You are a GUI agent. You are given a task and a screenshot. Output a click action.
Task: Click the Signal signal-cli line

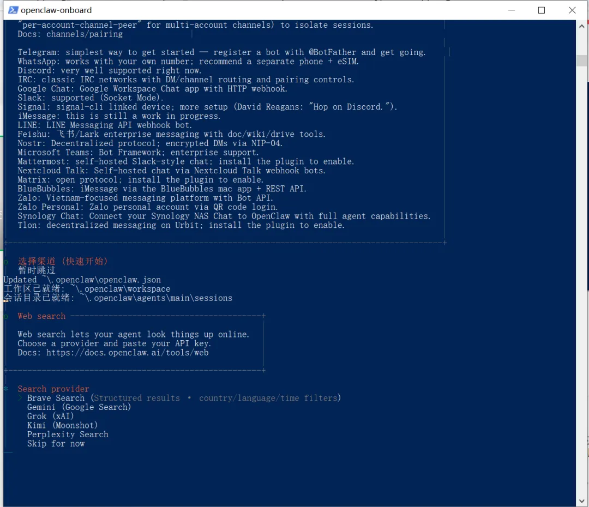pyautogui.click(x=207, y=107)
